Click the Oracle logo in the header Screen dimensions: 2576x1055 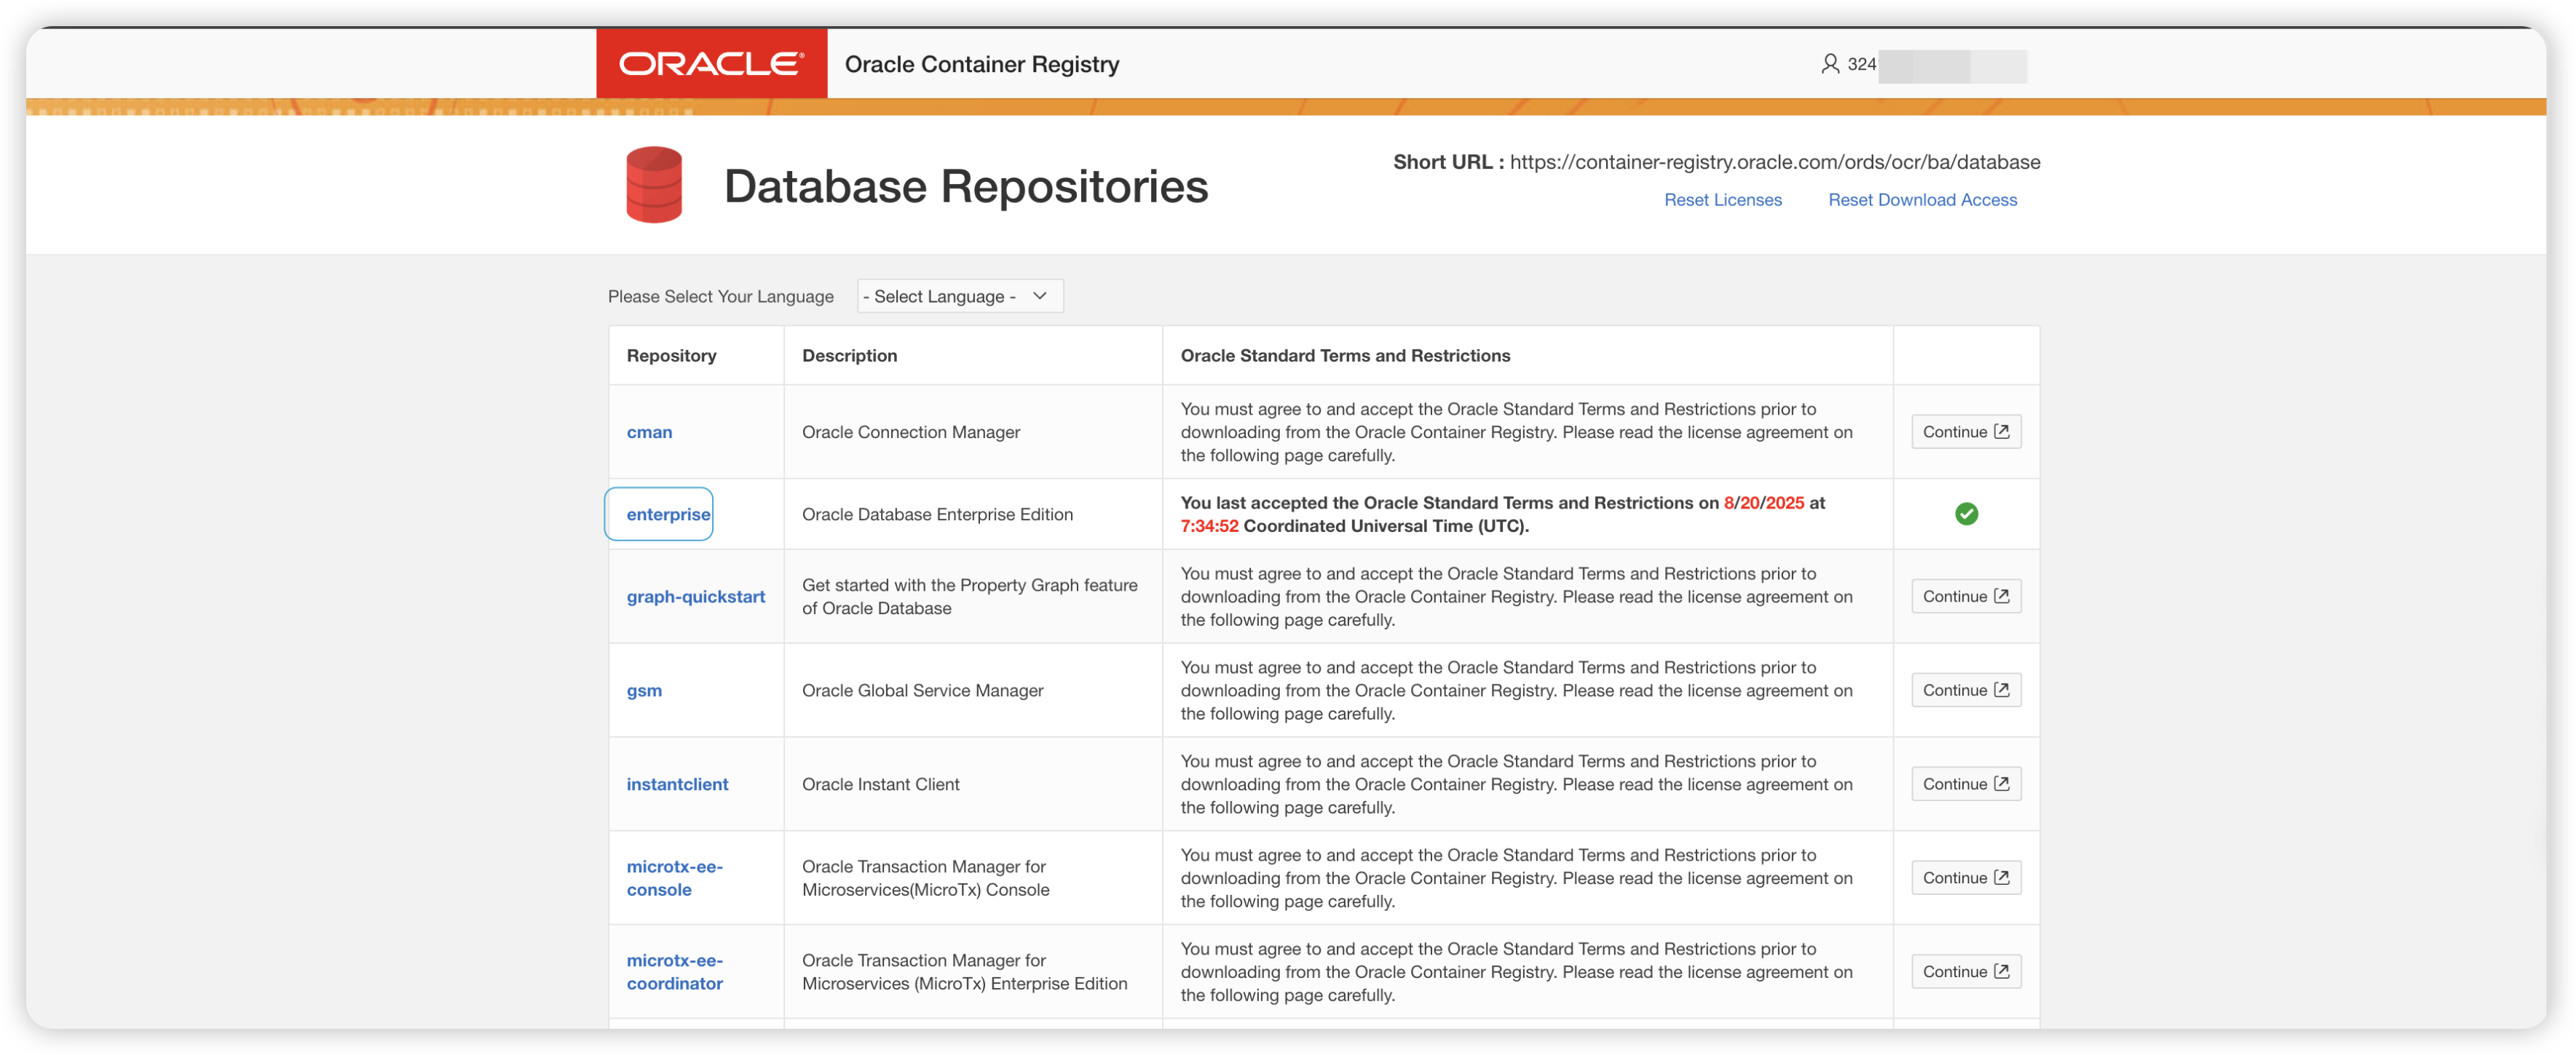click(711, 64)
